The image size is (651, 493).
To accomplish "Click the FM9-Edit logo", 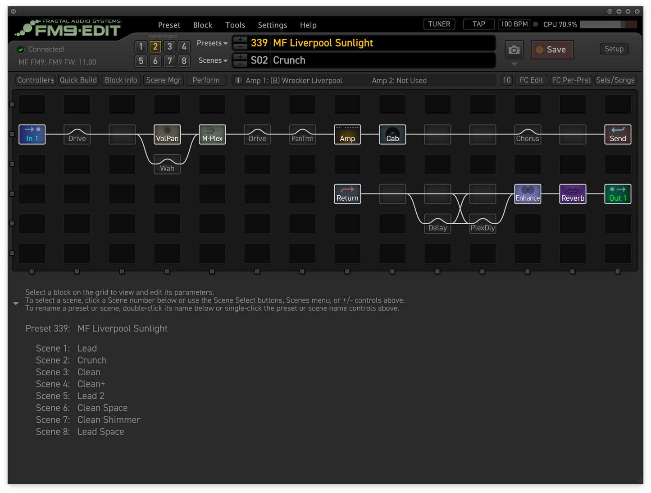I will 68,28.
